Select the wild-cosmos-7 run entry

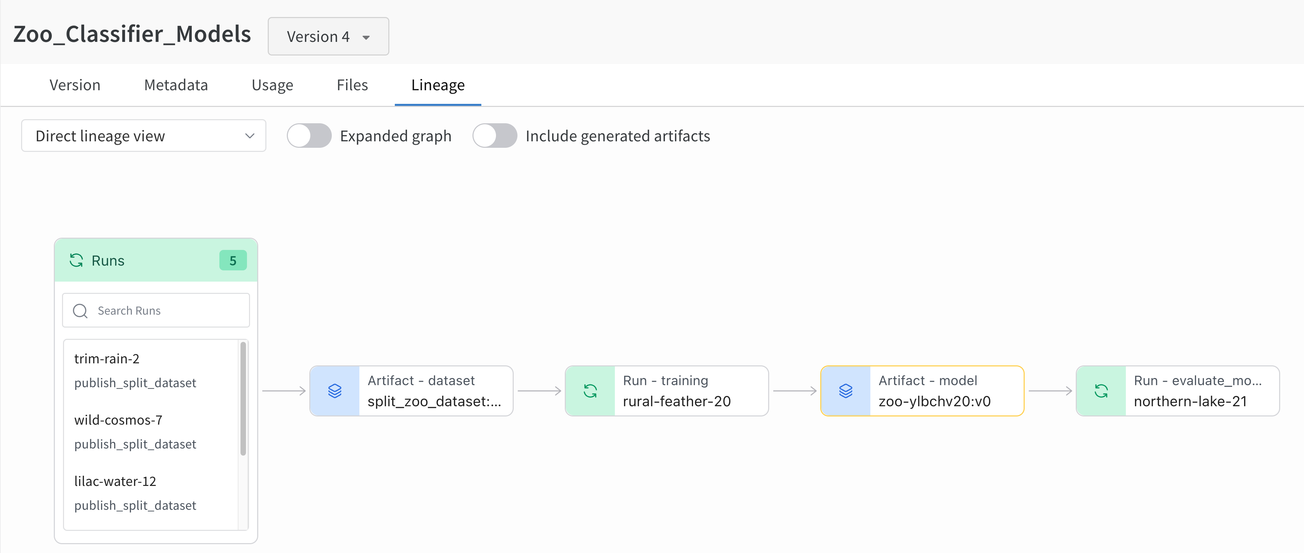coord(118,420)
